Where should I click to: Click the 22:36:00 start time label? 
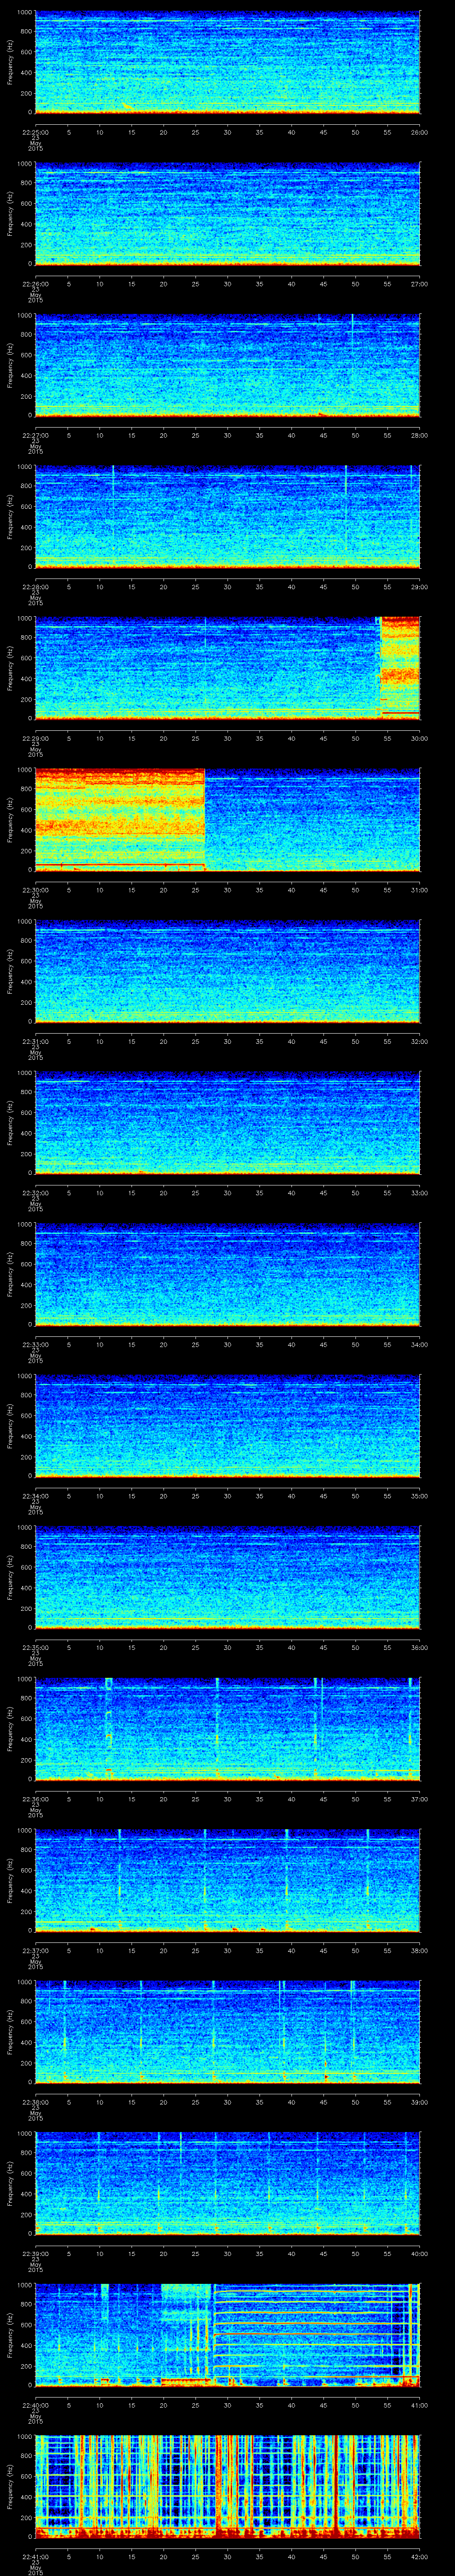35,1799
